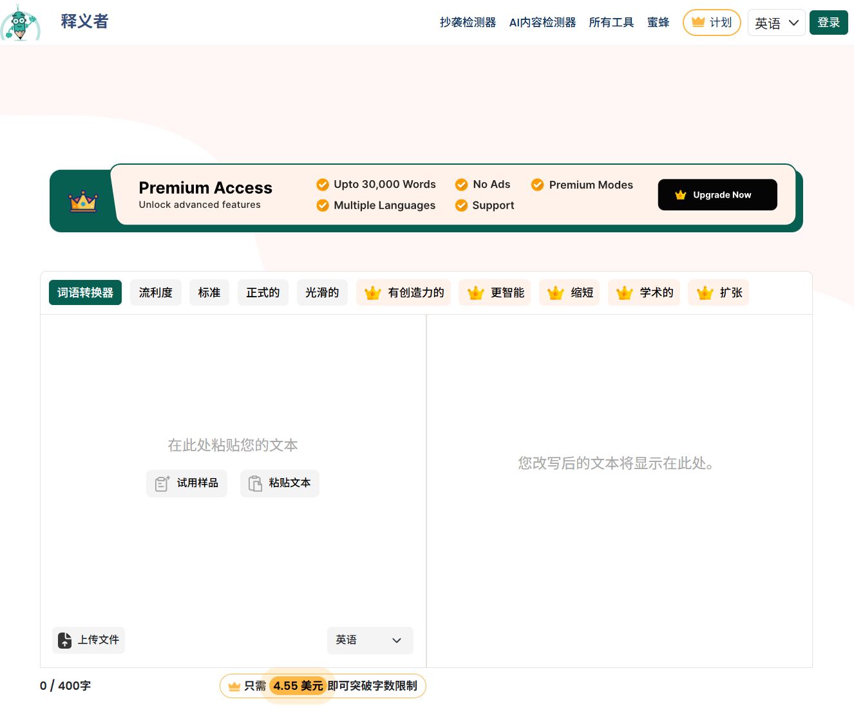
Task: Go to 抄袭检测器 page
Action: pos(468,23)
